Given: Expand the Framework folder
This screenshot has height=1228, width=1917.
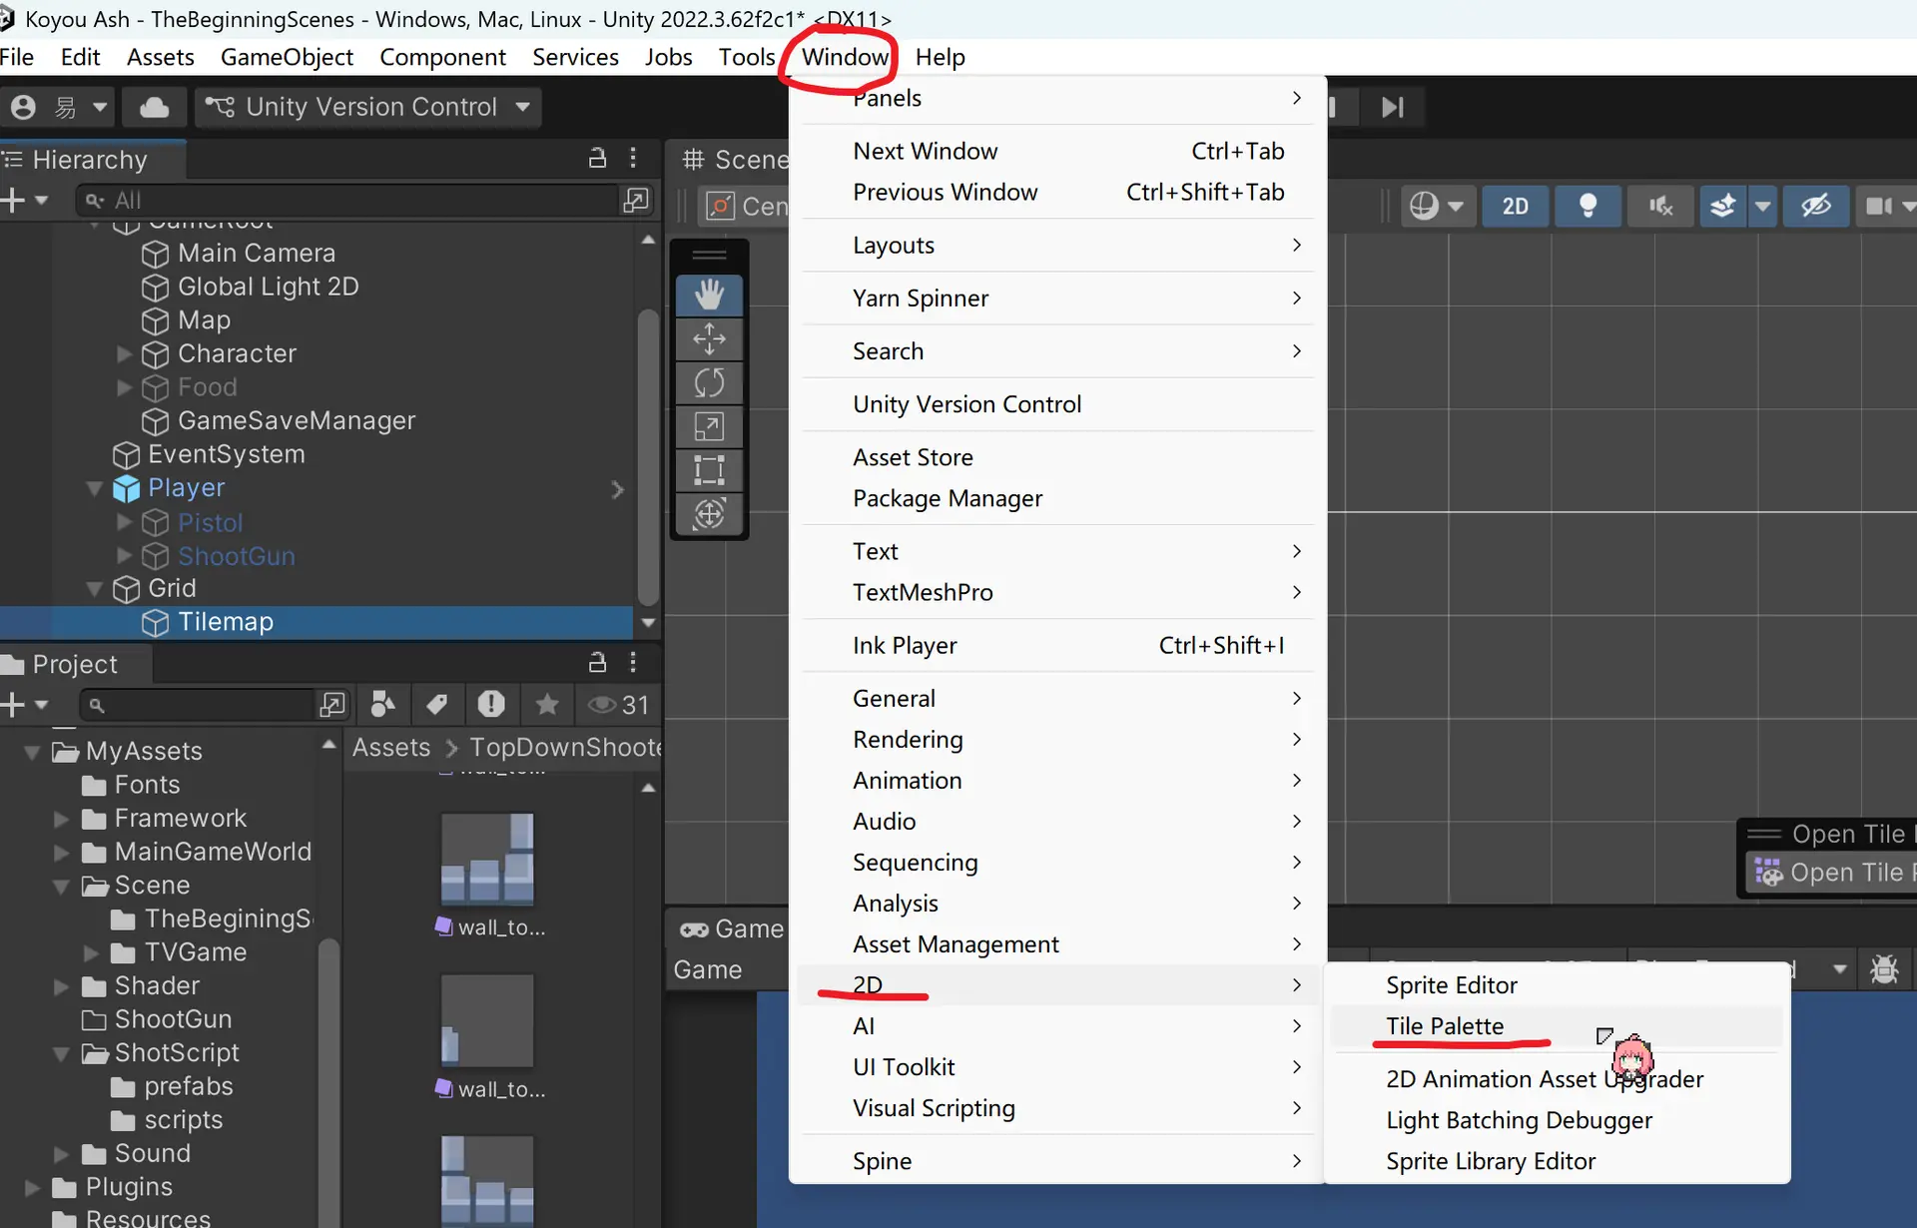Looking at the screenshot, I should coord(61,819).
